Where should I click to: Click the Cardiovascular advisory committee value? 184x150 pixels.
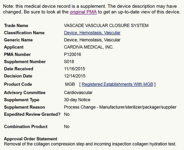point(78,92)
